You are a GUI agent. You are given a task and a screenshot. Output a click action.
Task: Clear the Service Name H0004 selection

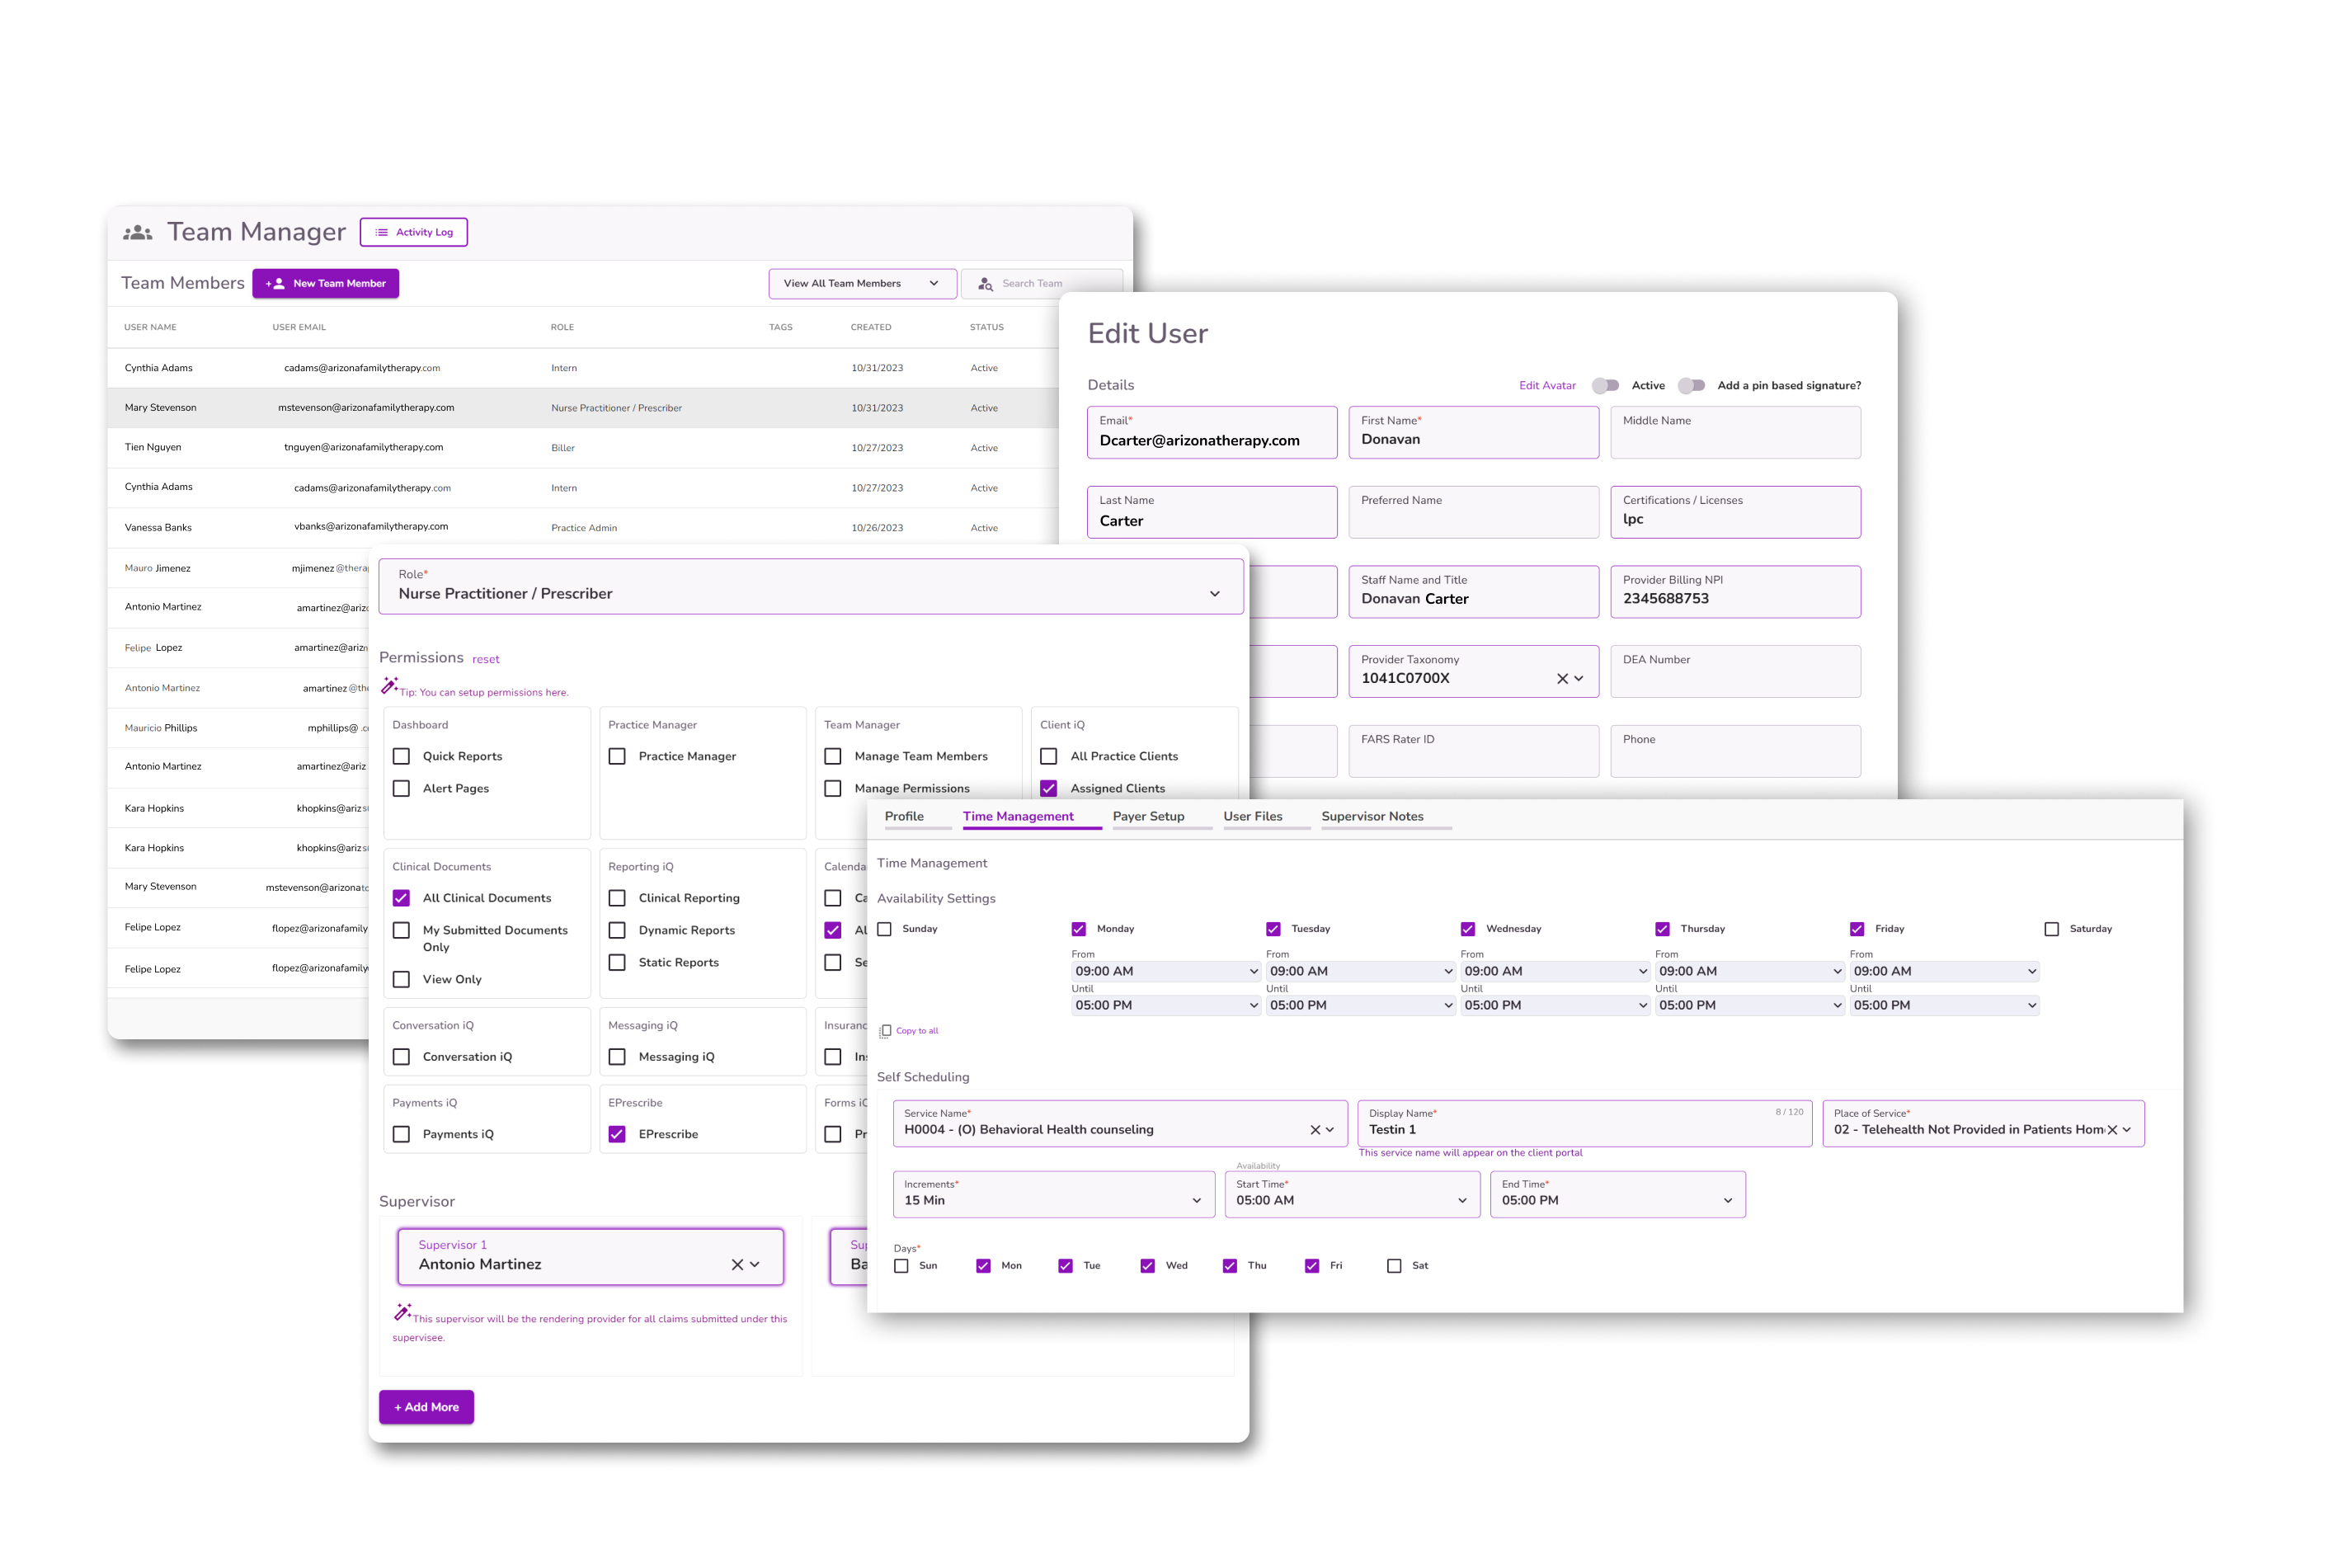1315,1130
